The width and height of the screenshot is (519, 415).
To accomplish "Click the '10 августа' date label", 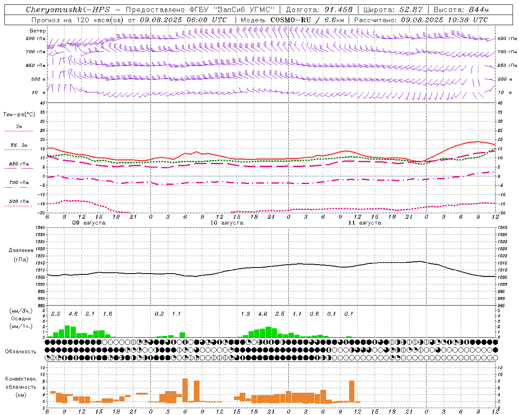I will [227, 223].
